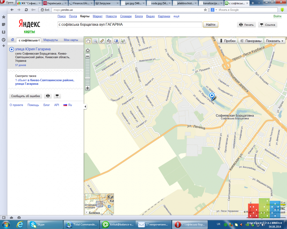Open Картинки from the Yandex services bar
The width and height of the screenshot is (287, 229).
click(x=164, y=16)
